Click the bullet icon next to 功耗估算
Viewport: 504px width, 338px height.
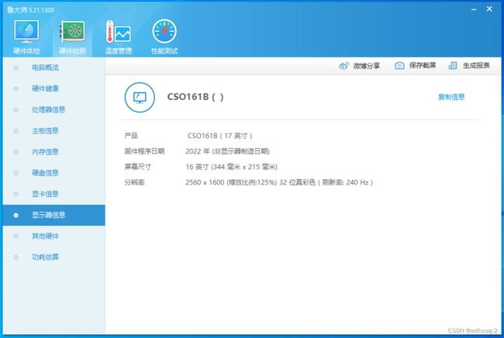(x=16, y=257)
